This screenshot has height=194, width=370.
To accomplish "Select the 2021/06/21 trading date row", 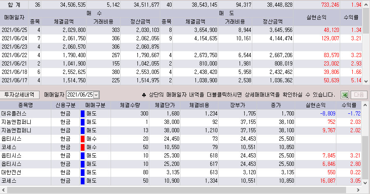I will [181, 63].
